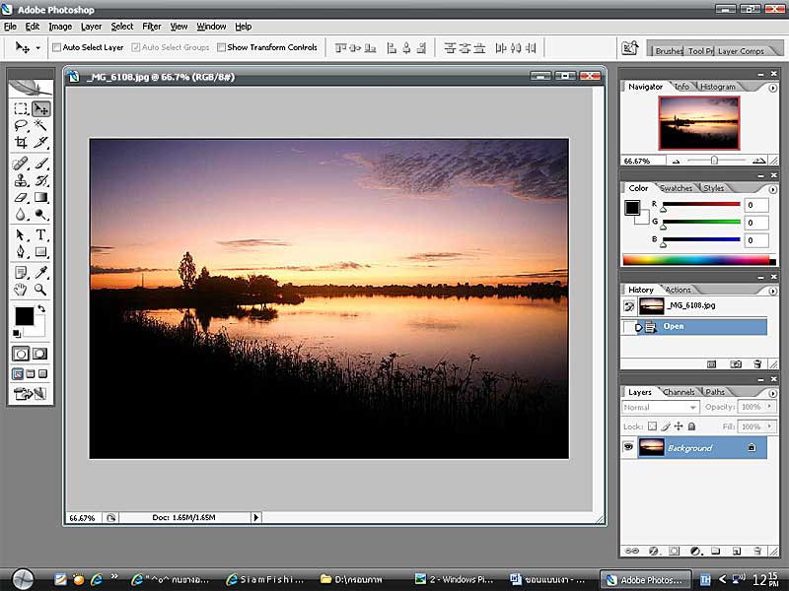
Task: Select the Gradient tool
Action: point(40,198)
